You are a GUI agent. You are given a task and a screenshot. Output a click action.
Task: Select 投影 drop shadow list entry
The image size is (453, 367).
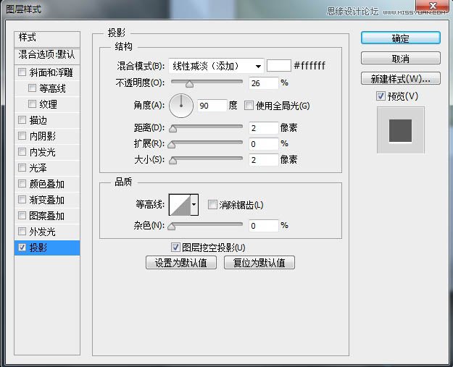coord(47,248)
